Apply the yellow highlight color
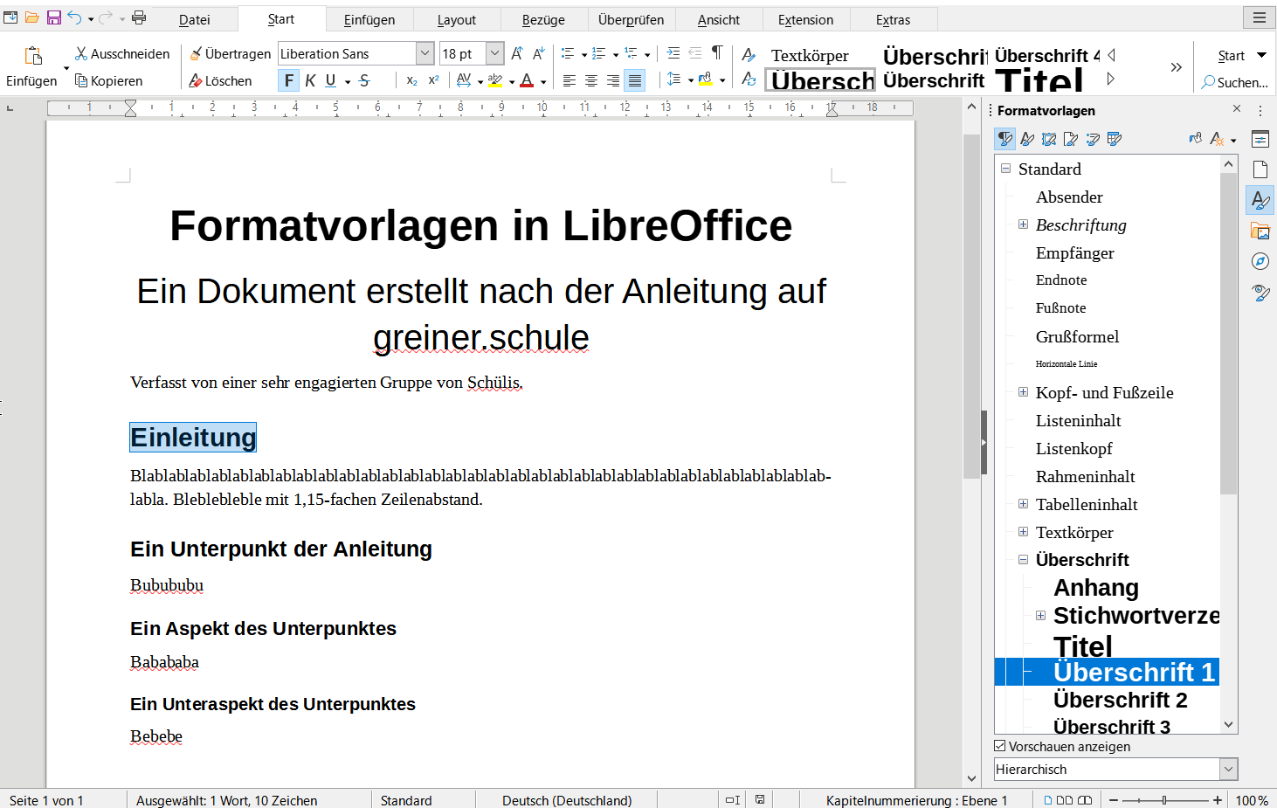 pyautogui.click(x=495, y=80)
